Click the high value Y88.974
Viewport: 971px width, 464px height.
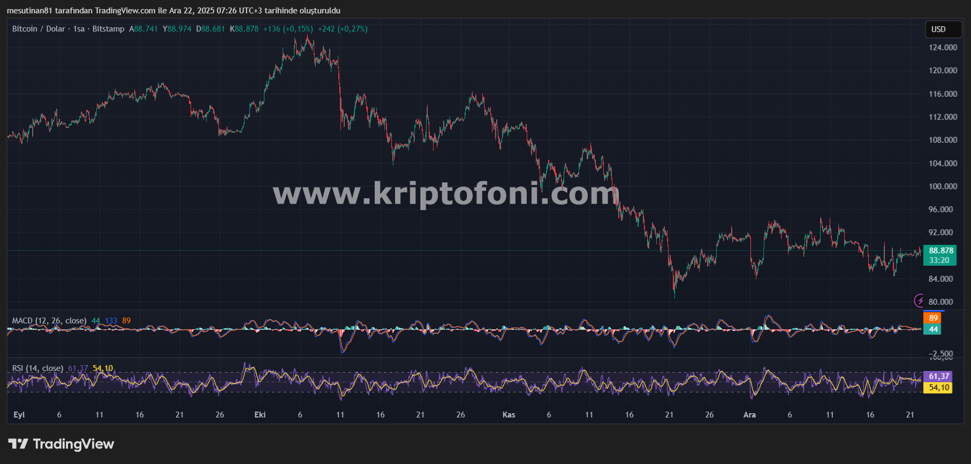(177, 29)
